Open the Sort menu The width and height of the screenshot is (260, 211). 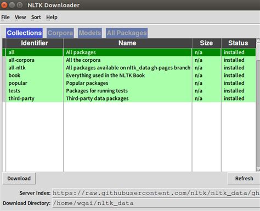tap(36, 17)
